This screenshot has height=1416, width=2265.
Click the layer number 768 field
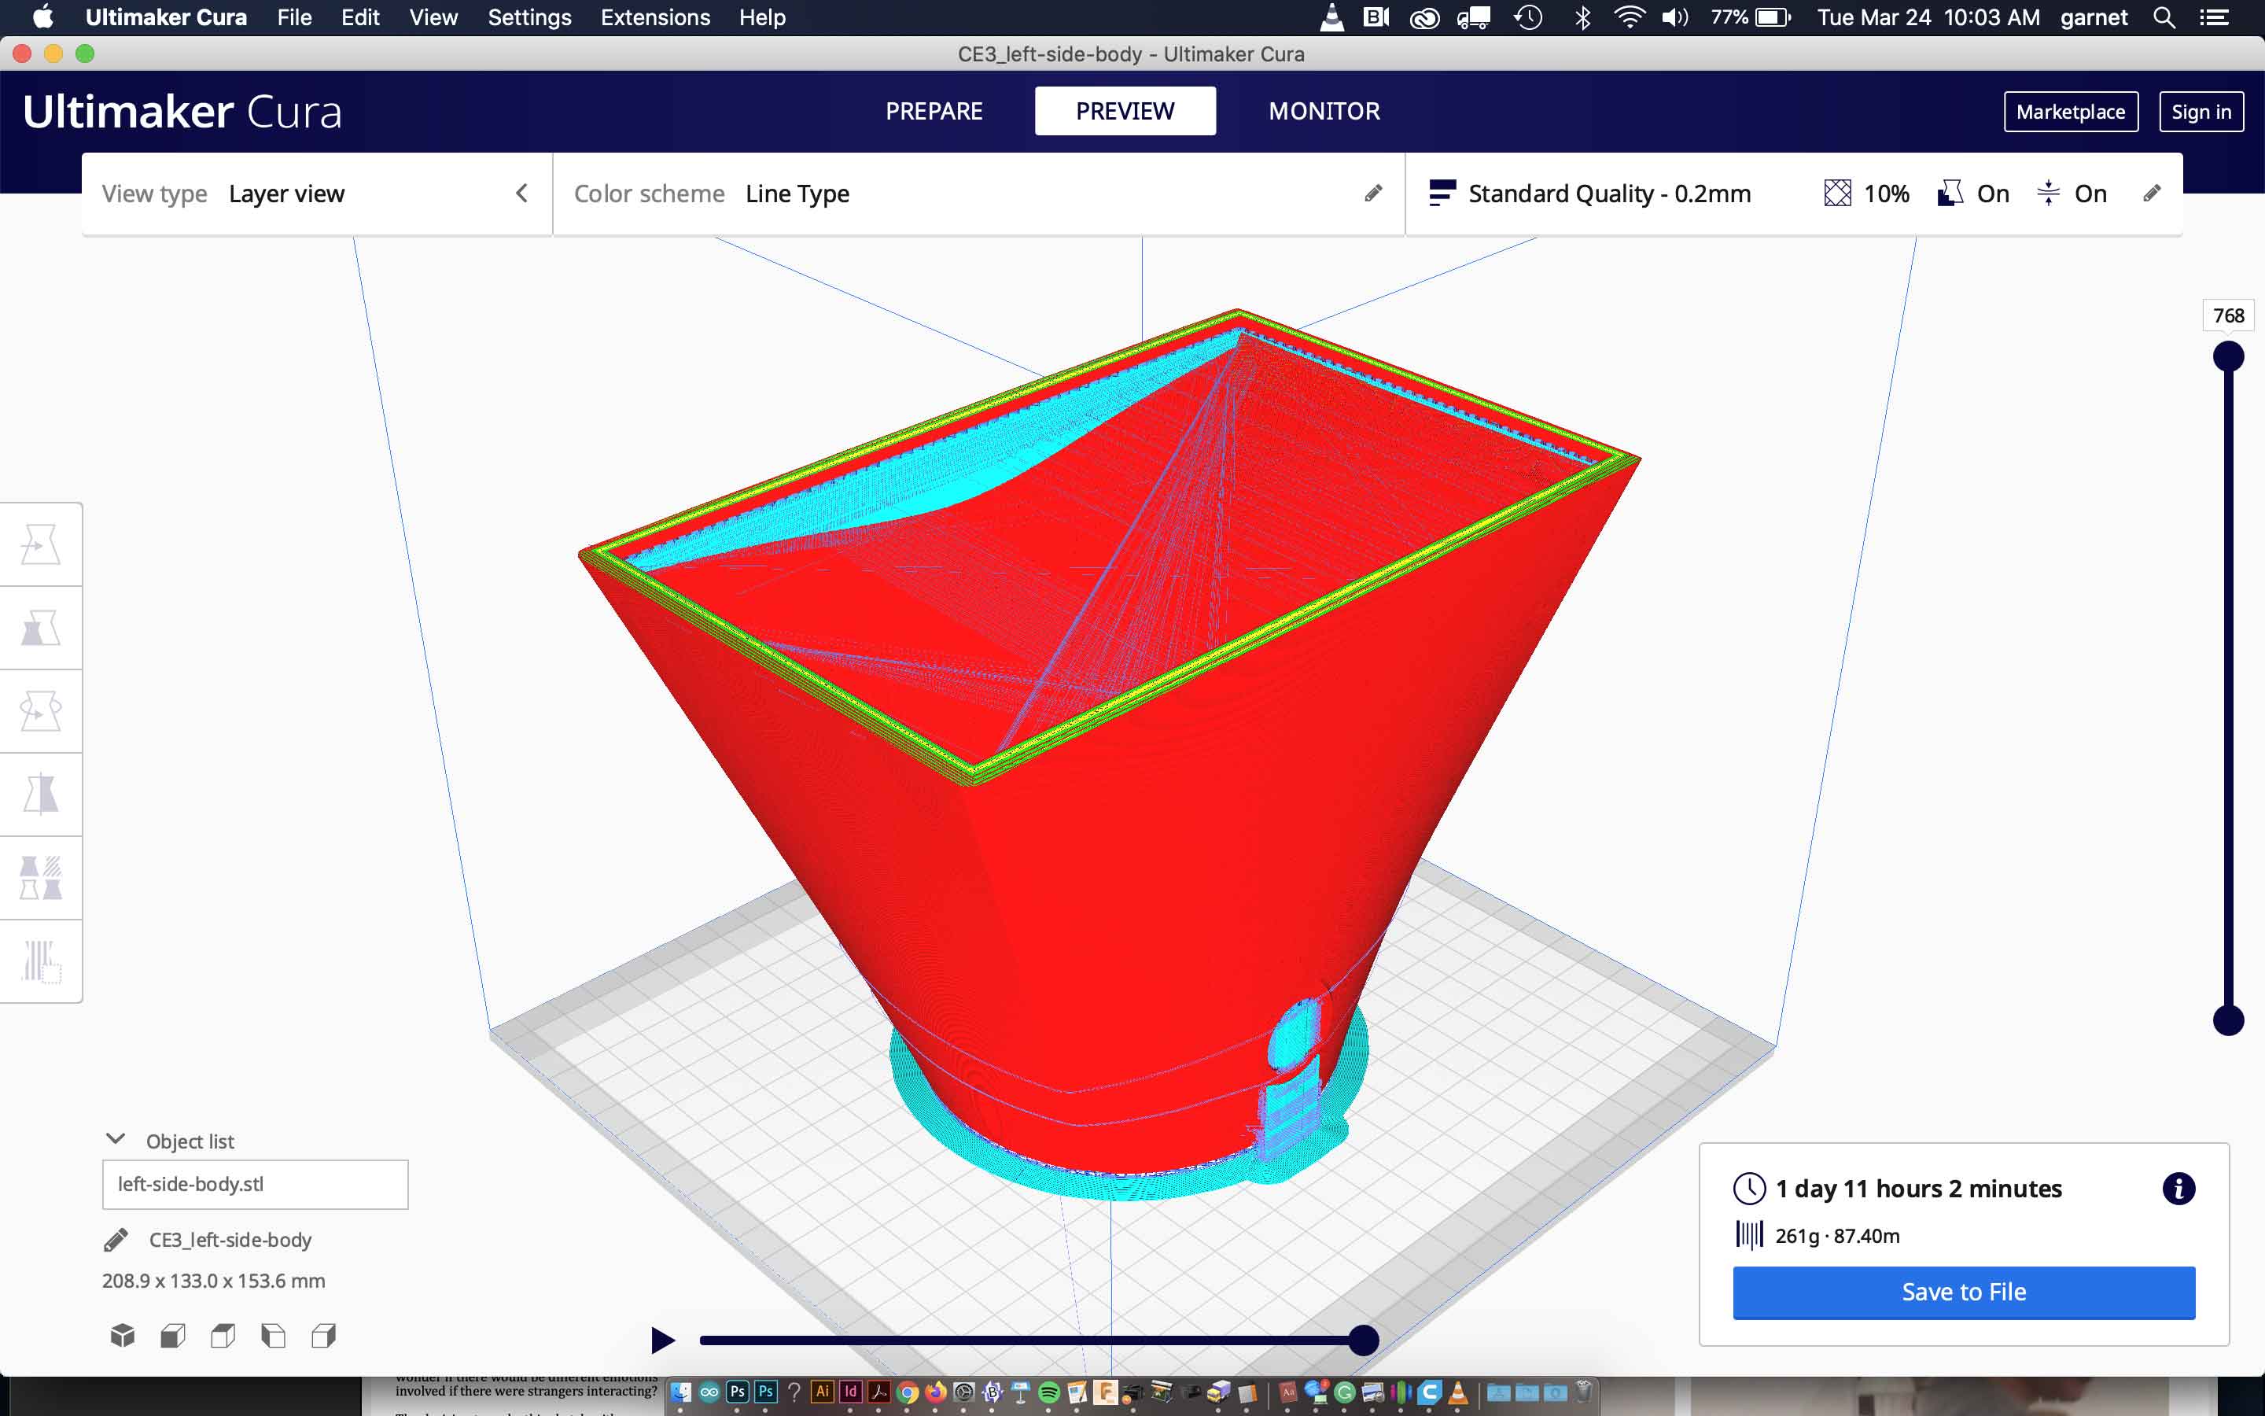[2227, 315]
